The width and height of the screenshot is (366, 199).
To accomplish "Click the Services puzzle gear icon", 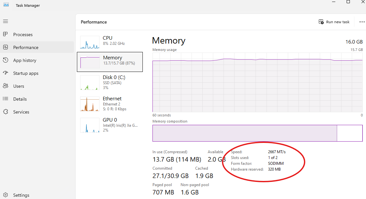I will (5, 112).
